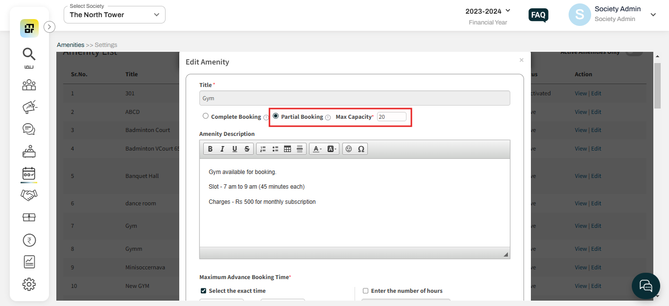The image size is (669, 306).
Task: Create a bulleted list in the description
Action: [275, 149]
